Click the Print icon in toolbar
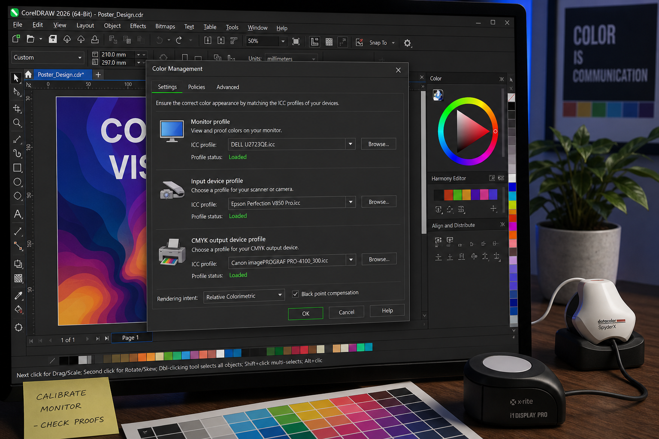The width and height of the screenshot is (659, 439). tap(95, 39)
